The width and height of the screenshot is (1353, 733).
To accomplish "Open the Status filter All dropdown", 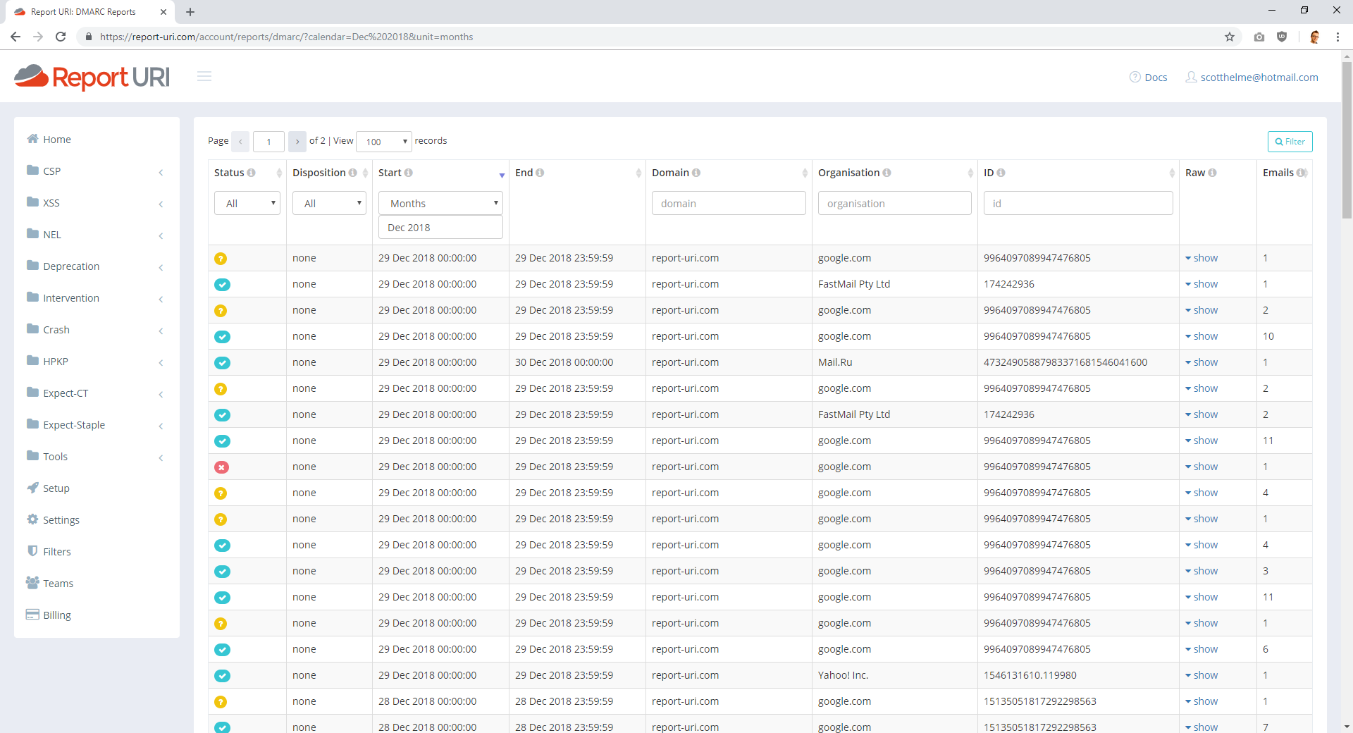I will (247, 204).
